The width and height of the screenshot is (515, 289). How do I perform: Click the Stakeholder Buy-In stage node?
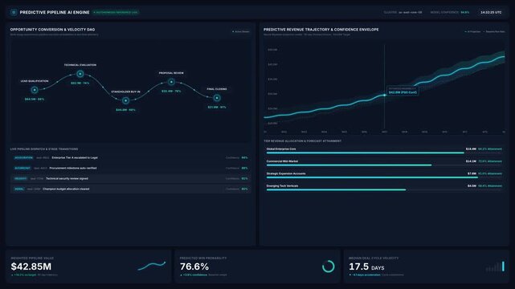point(125,100)
